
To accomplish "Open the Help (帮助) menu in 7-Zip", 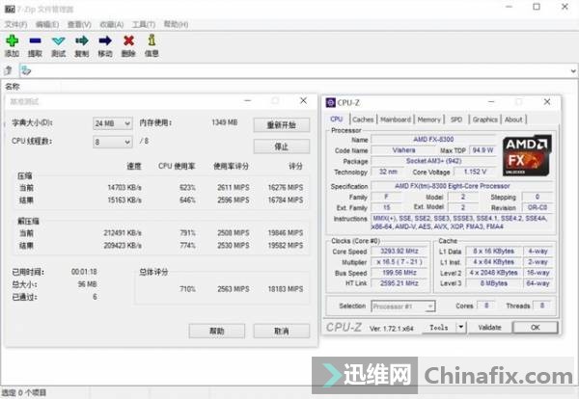I will pos(176,24).
